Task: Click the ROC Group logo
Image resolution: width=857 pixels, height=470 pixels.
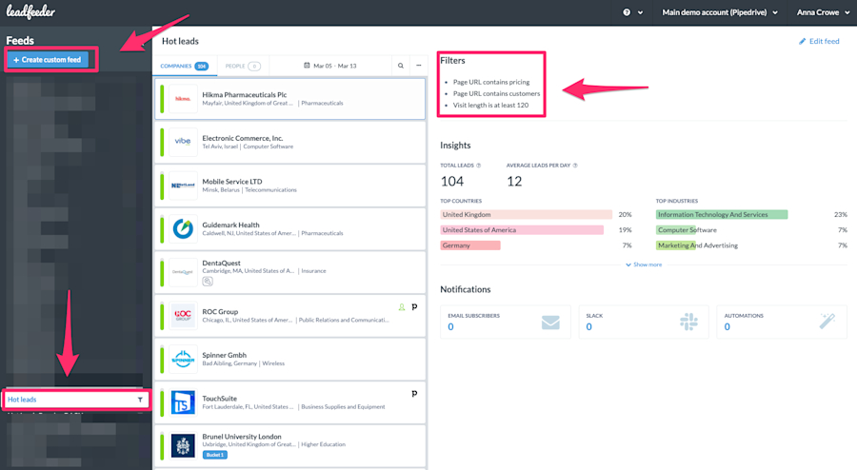Action: click(183, 316)
